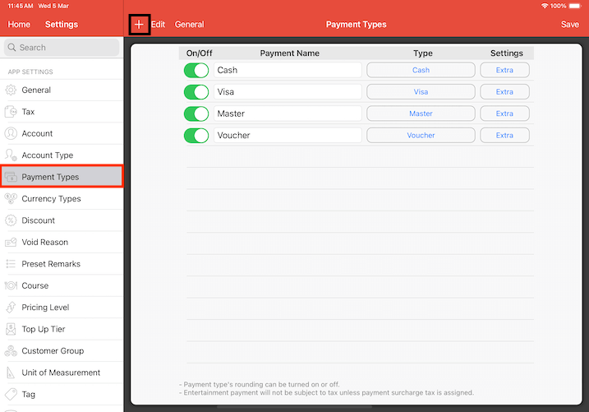Select the Account icon in sidebar

[11, 133]
